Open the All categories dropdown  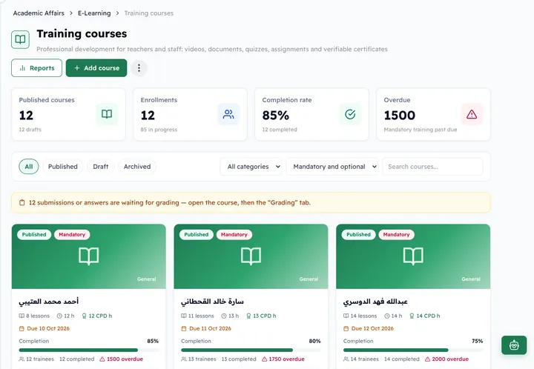(x=251, y=167)
